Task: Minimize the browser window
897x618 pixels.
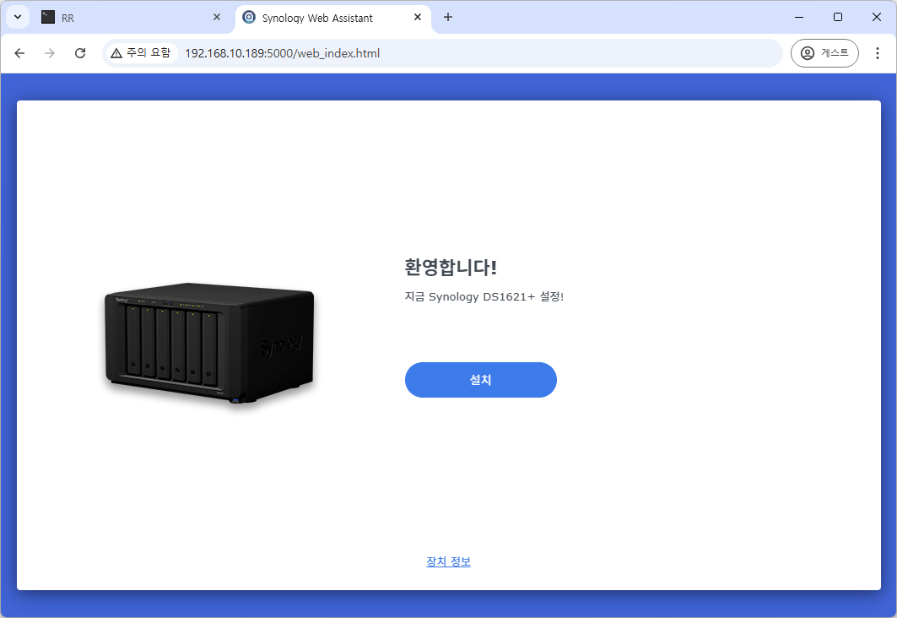Action: 799,17
